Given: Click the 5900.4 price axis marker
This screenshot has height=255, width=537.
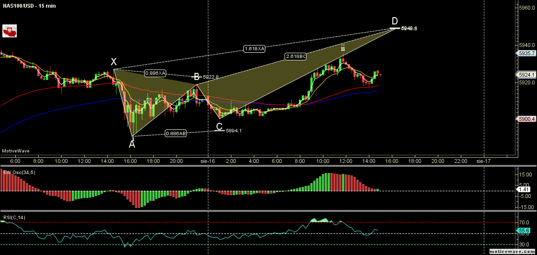Looking at the screenshot, I should click(526, 119).
